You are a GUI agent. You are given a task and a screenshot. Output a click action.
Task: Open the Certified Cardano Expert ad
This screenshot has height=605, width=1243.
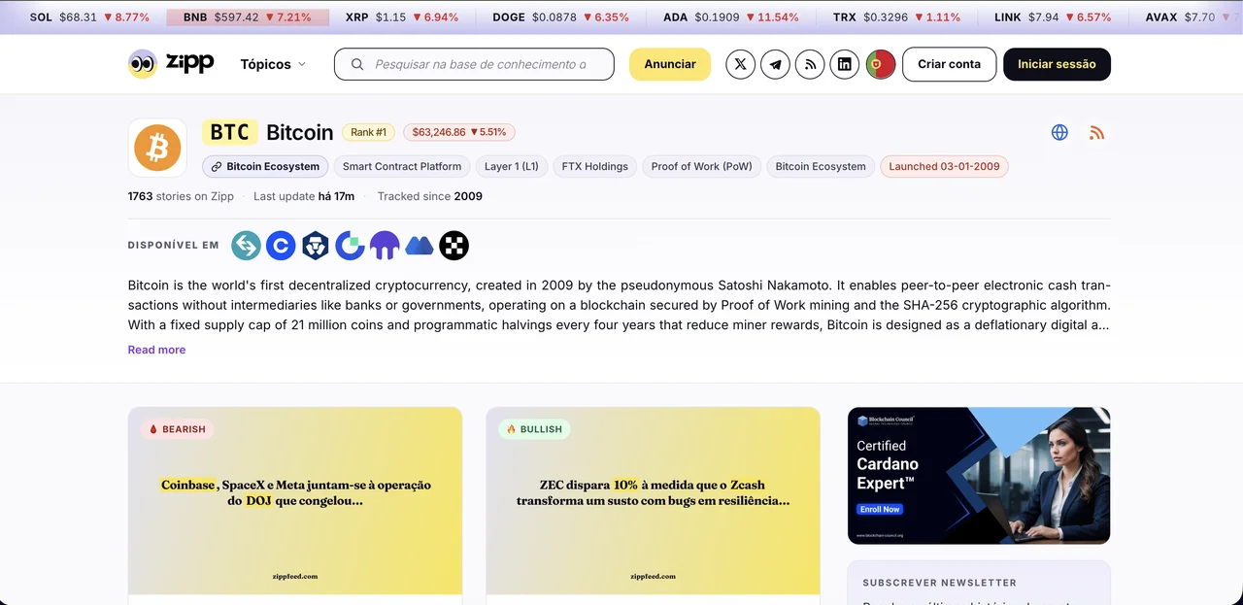pyautogui.click(x=979, y=476)
